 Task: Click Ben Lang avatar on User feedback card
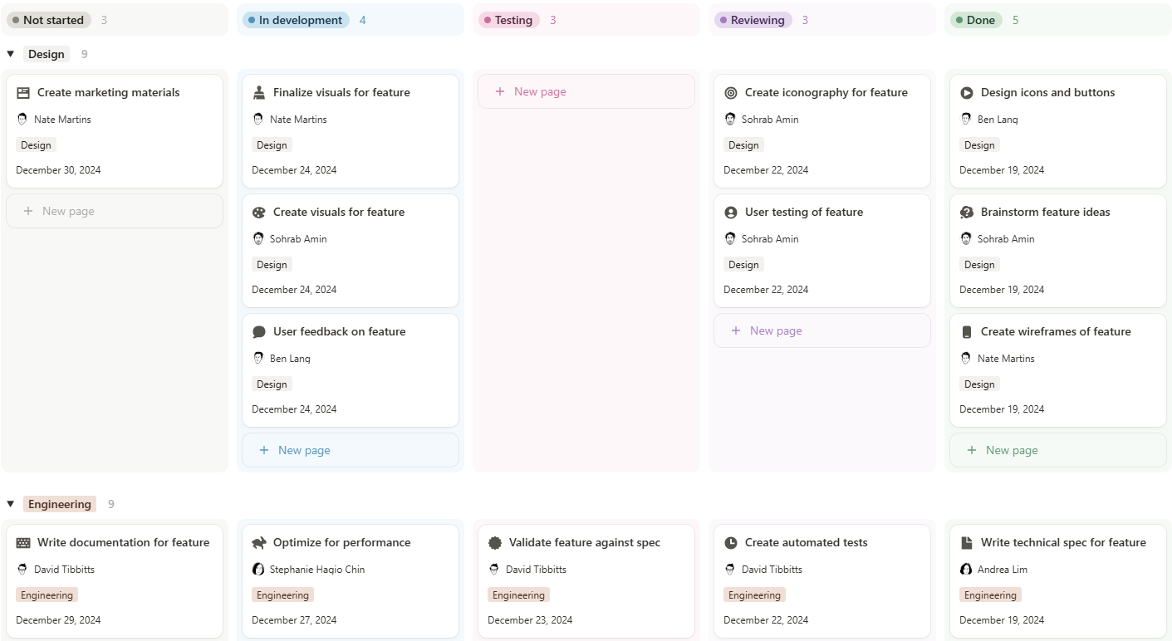coord(258,359)
